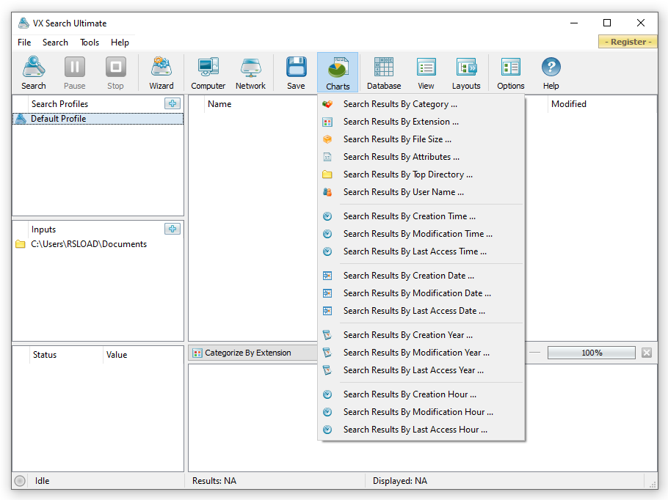Start a search with the Search toolbar icon
This screenshot has width=668, height=500.
[x=34, y=73]
